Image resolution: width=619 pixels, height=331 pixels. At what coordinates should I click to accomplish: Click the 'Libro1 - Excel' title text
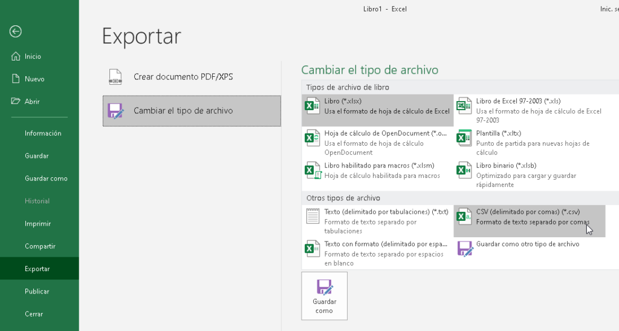point(385,9)
